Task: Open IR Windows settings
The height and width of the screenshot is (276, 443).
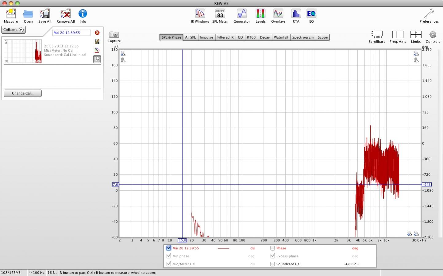Action: pos(200,14)
